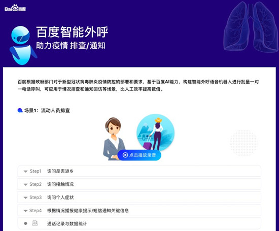Expand the Step3 arrow 询问个人症状
The width and height of the screenshot is (279, 231).
[x=25, y=197]
